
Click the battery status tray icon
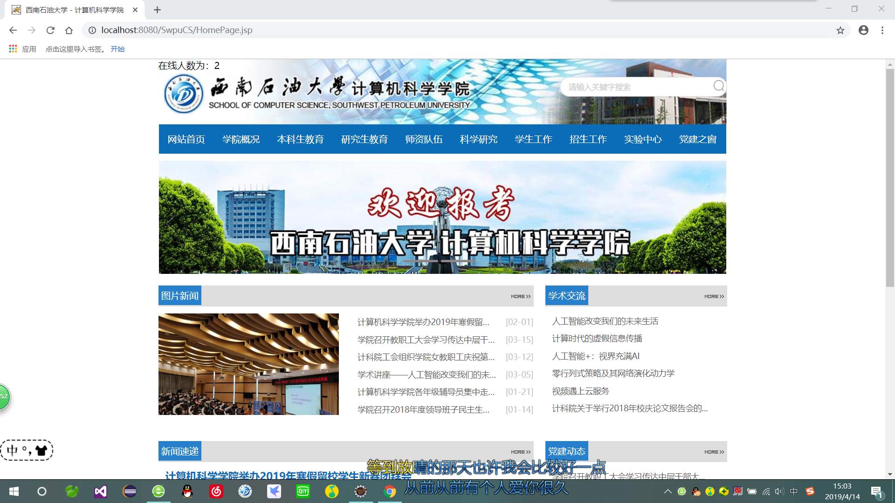(752, 491)
